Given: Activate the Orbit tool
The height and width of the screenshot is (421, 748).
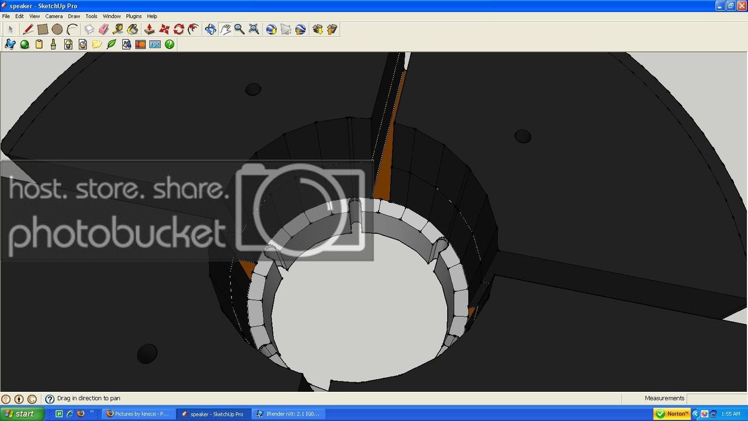Looking at the screenshot, I should [210, 29].
